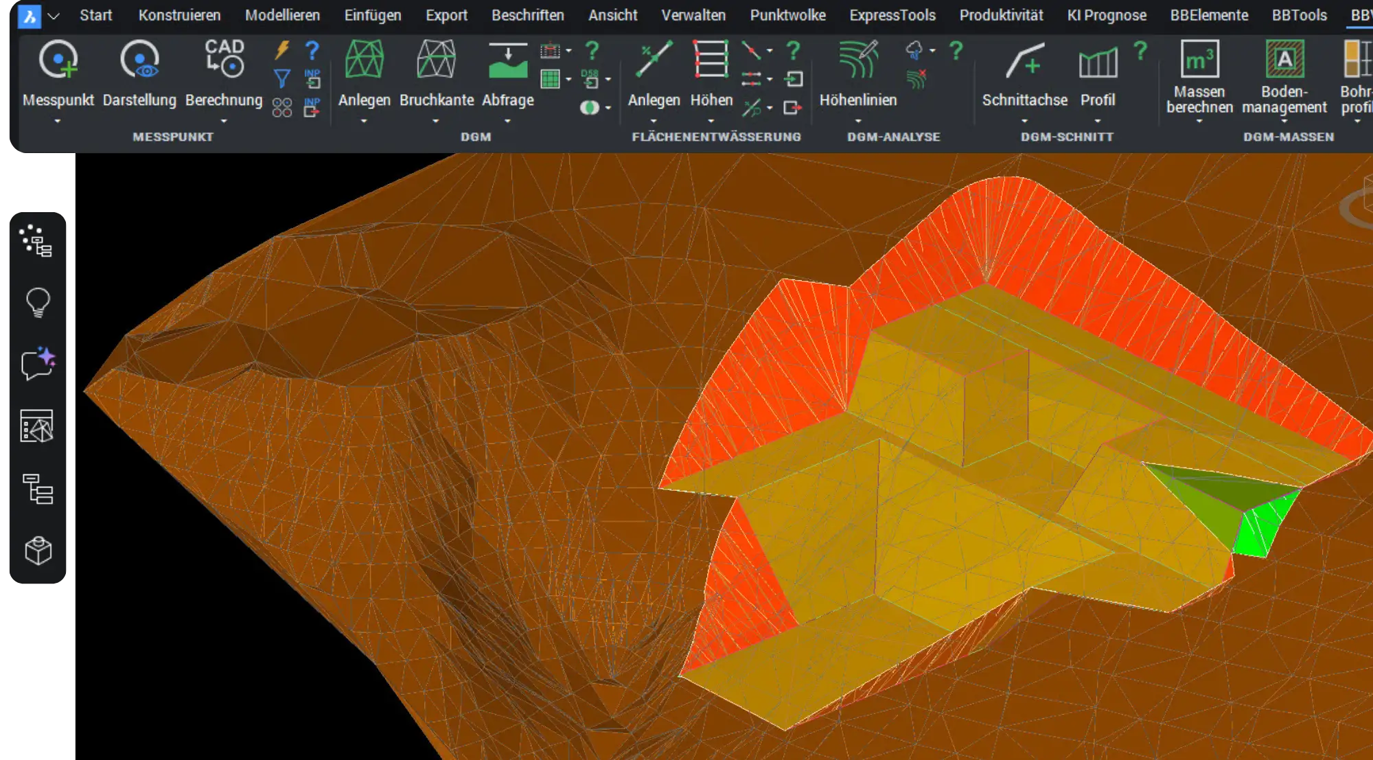Open the Bodenmanagement icon
Screen dimensions: 1373x760
(1284, 59)
